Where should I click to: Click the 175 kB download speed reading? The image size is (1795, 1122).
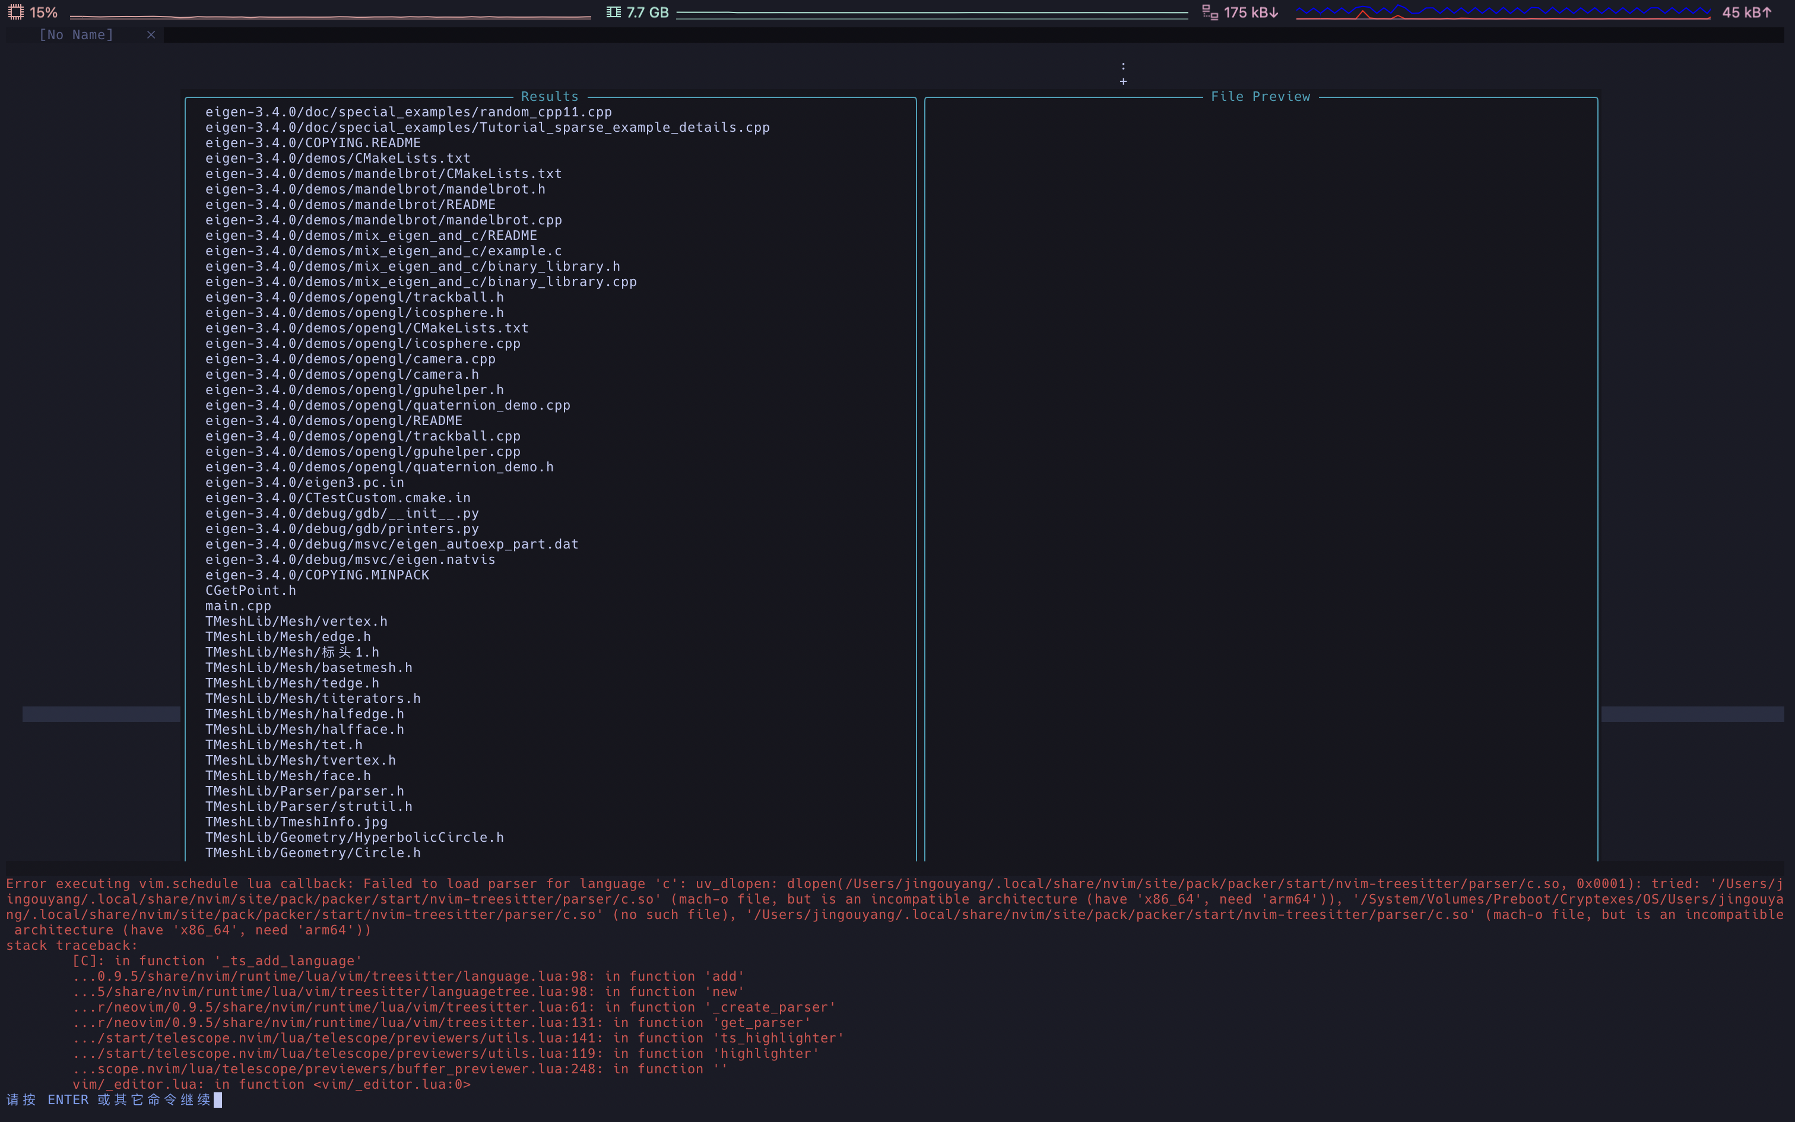1251,12
